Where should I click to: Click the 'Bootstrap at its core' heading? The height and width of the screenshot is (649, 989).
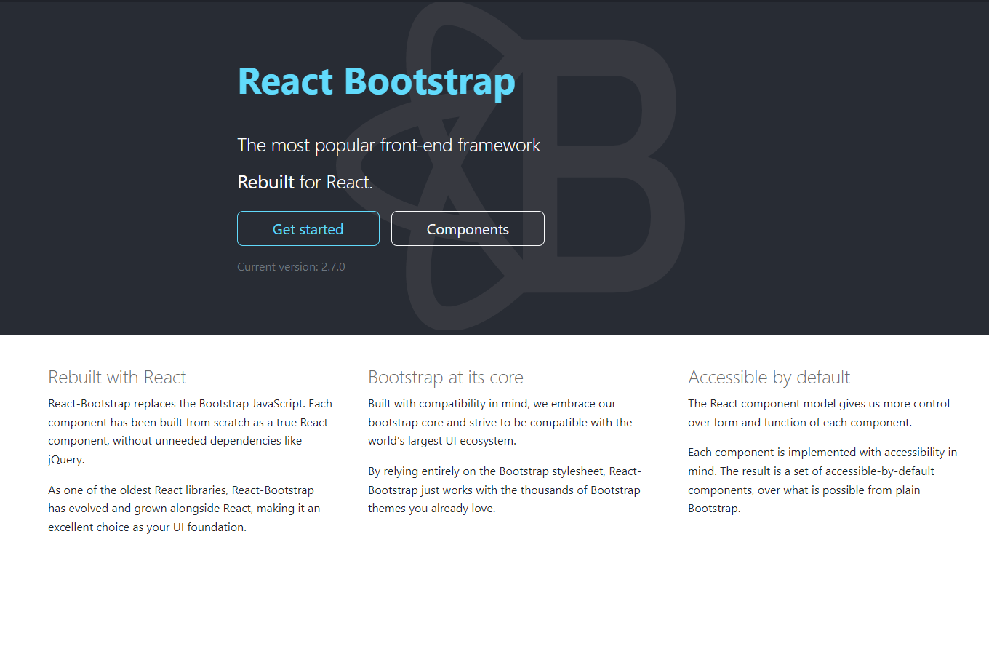[x=446, y=377]
